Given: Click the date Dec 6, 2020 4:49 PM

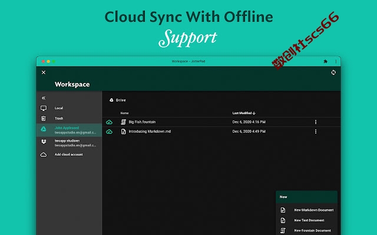Looking at the screenshot, I should tap(249, 132).
